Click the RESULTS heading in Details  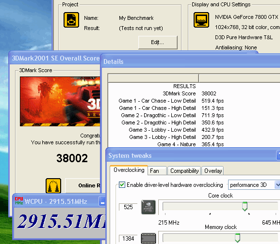pos(184,86)
